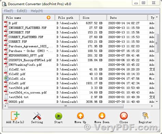Click the Move Down arrow icon
162x134 pixels.
[x=102, y=116]
